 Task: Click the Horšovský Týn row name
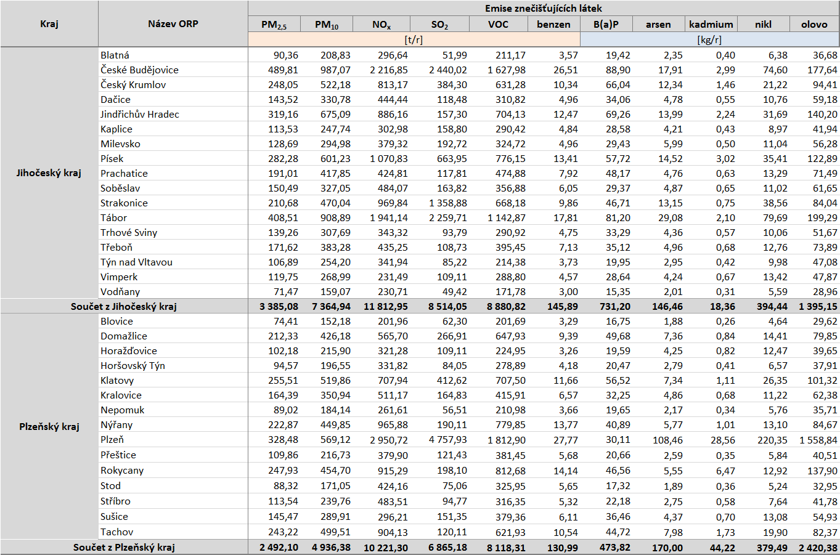133,366
